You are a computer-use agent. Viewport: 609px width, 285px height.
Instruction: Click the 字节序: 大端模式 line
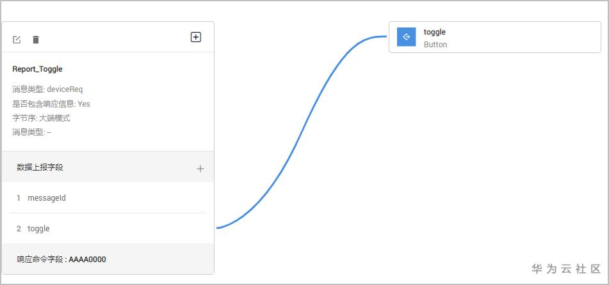tap(41, 118)
